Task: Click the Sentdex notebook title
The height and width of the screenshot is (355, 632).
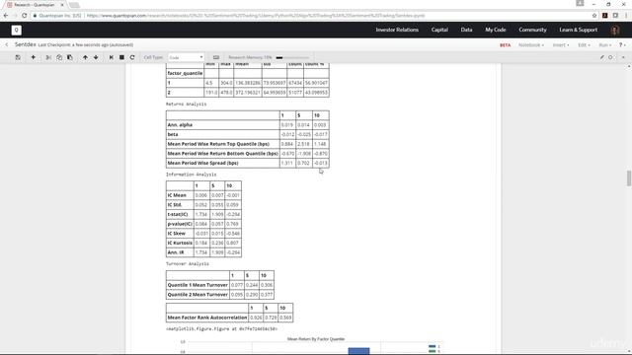Action: [x=25, y=44]
